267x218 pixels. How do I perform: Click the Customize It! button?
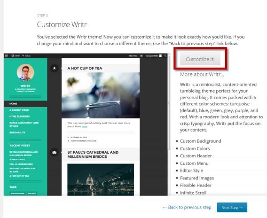[x=200, y=59]
